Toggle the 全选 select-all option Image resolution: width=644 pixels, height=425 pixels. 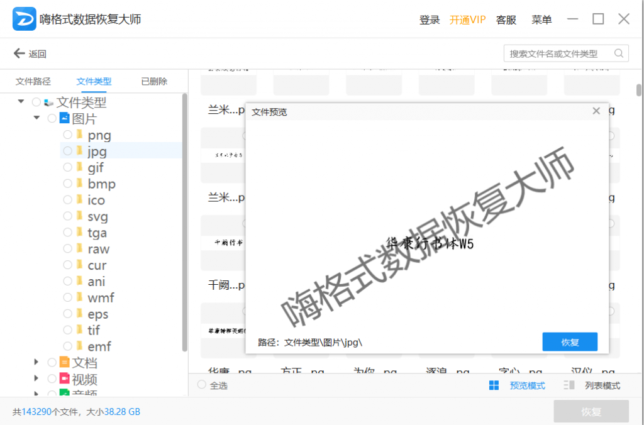click(202, 385)
